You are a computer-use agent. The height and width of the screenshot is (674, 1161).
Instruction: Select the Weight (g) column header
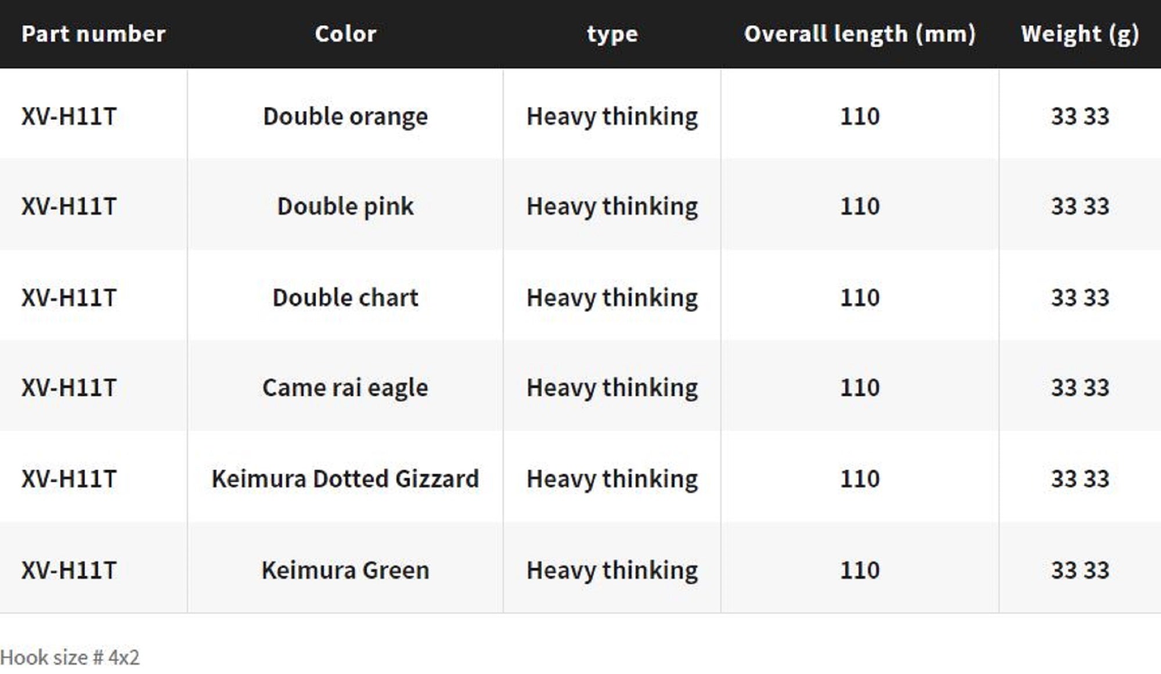[1080, 34]
